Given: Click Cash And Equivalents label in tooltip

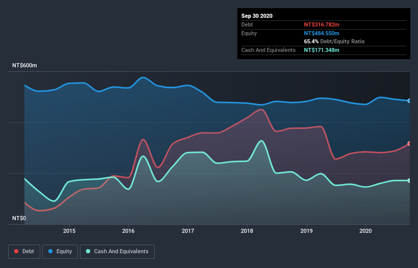Looking at the screenshot, I should [x=268, y=50].
